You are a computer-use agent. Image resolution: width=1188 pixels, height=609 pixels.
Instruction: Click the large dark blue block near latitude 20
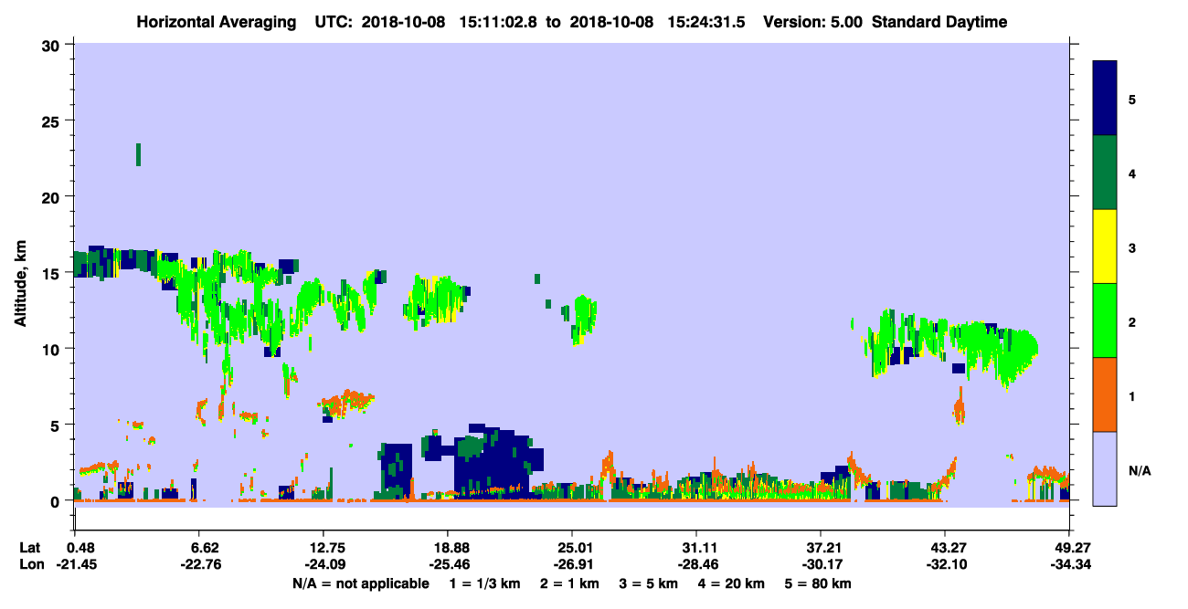pos(492,461)
